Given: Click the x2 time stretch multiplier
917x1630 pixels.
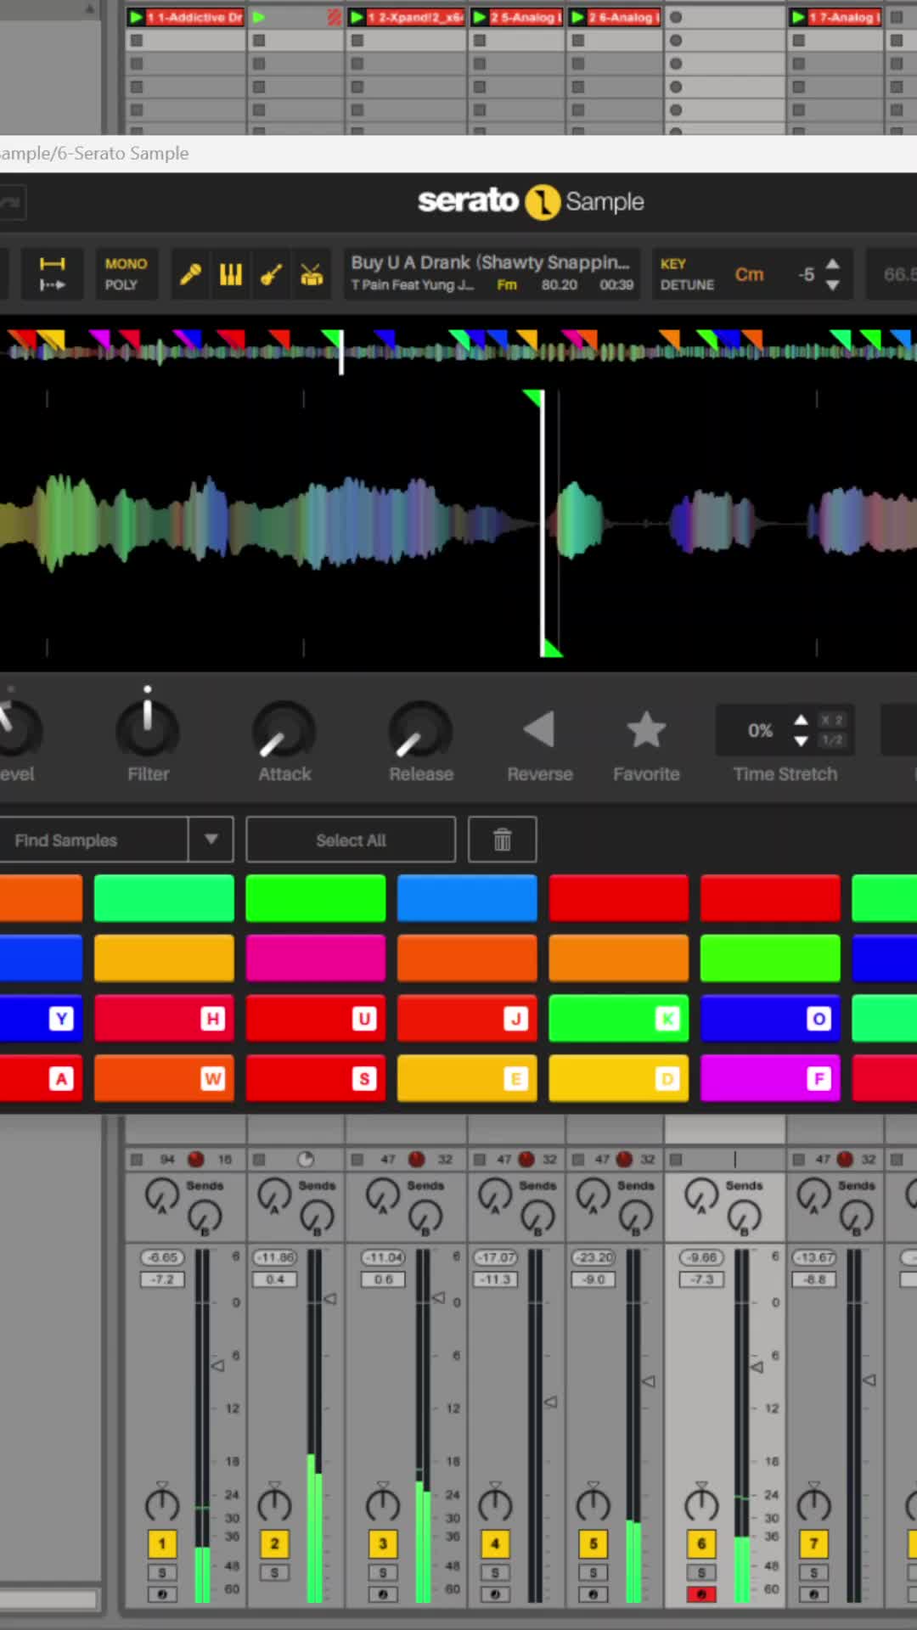Looking at the screenshot, I should (832, 720).
